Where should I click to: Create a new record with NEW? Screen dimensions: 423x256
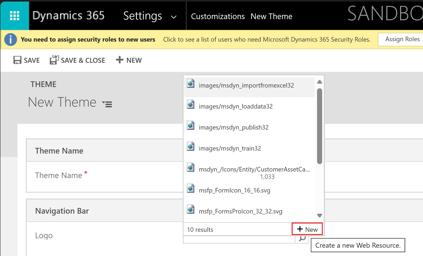click(x=129, y=60)
